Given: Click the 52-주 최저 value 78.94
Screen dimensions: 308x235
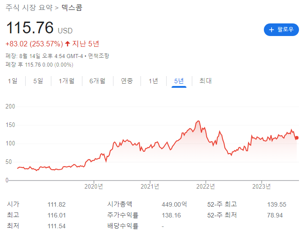Looking at the screenshot, I should (275, 215).
